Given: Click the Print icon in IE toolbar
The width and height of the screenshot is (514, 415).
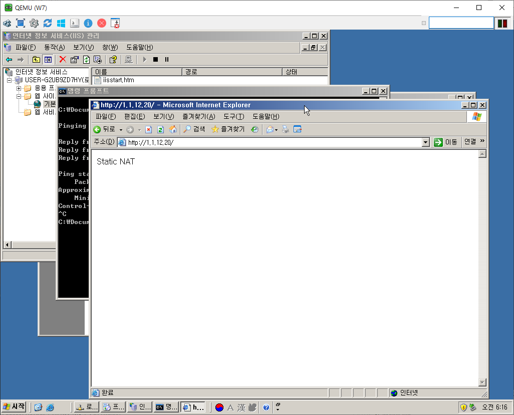Looking at the screenshot, I should click(x=286, y=130).
